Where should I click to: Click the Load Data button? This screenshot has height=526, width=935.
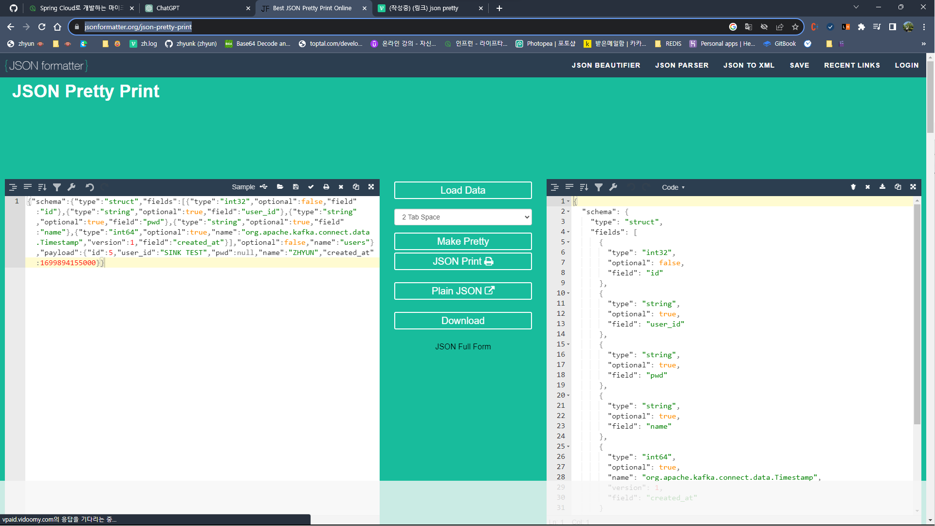pos(463,190)
